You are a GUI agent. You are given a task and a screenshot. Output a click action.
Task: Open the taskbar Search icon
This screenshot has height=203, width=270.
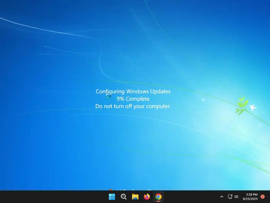(124, 197)
